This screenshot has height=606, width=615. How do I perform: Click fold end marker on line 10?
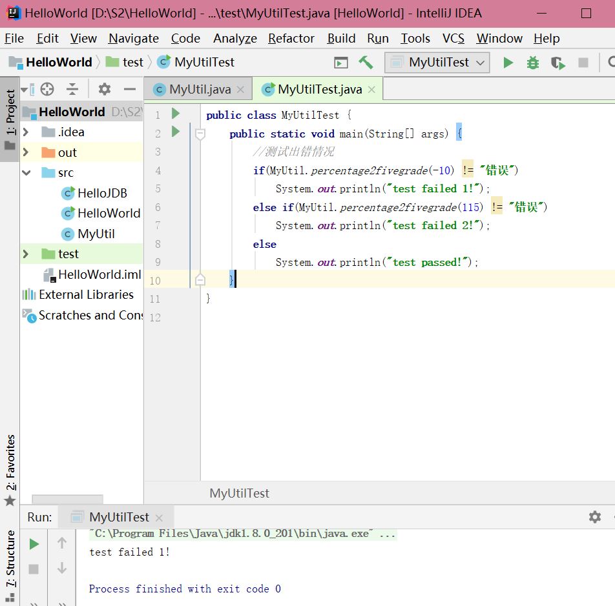[200, 279]
